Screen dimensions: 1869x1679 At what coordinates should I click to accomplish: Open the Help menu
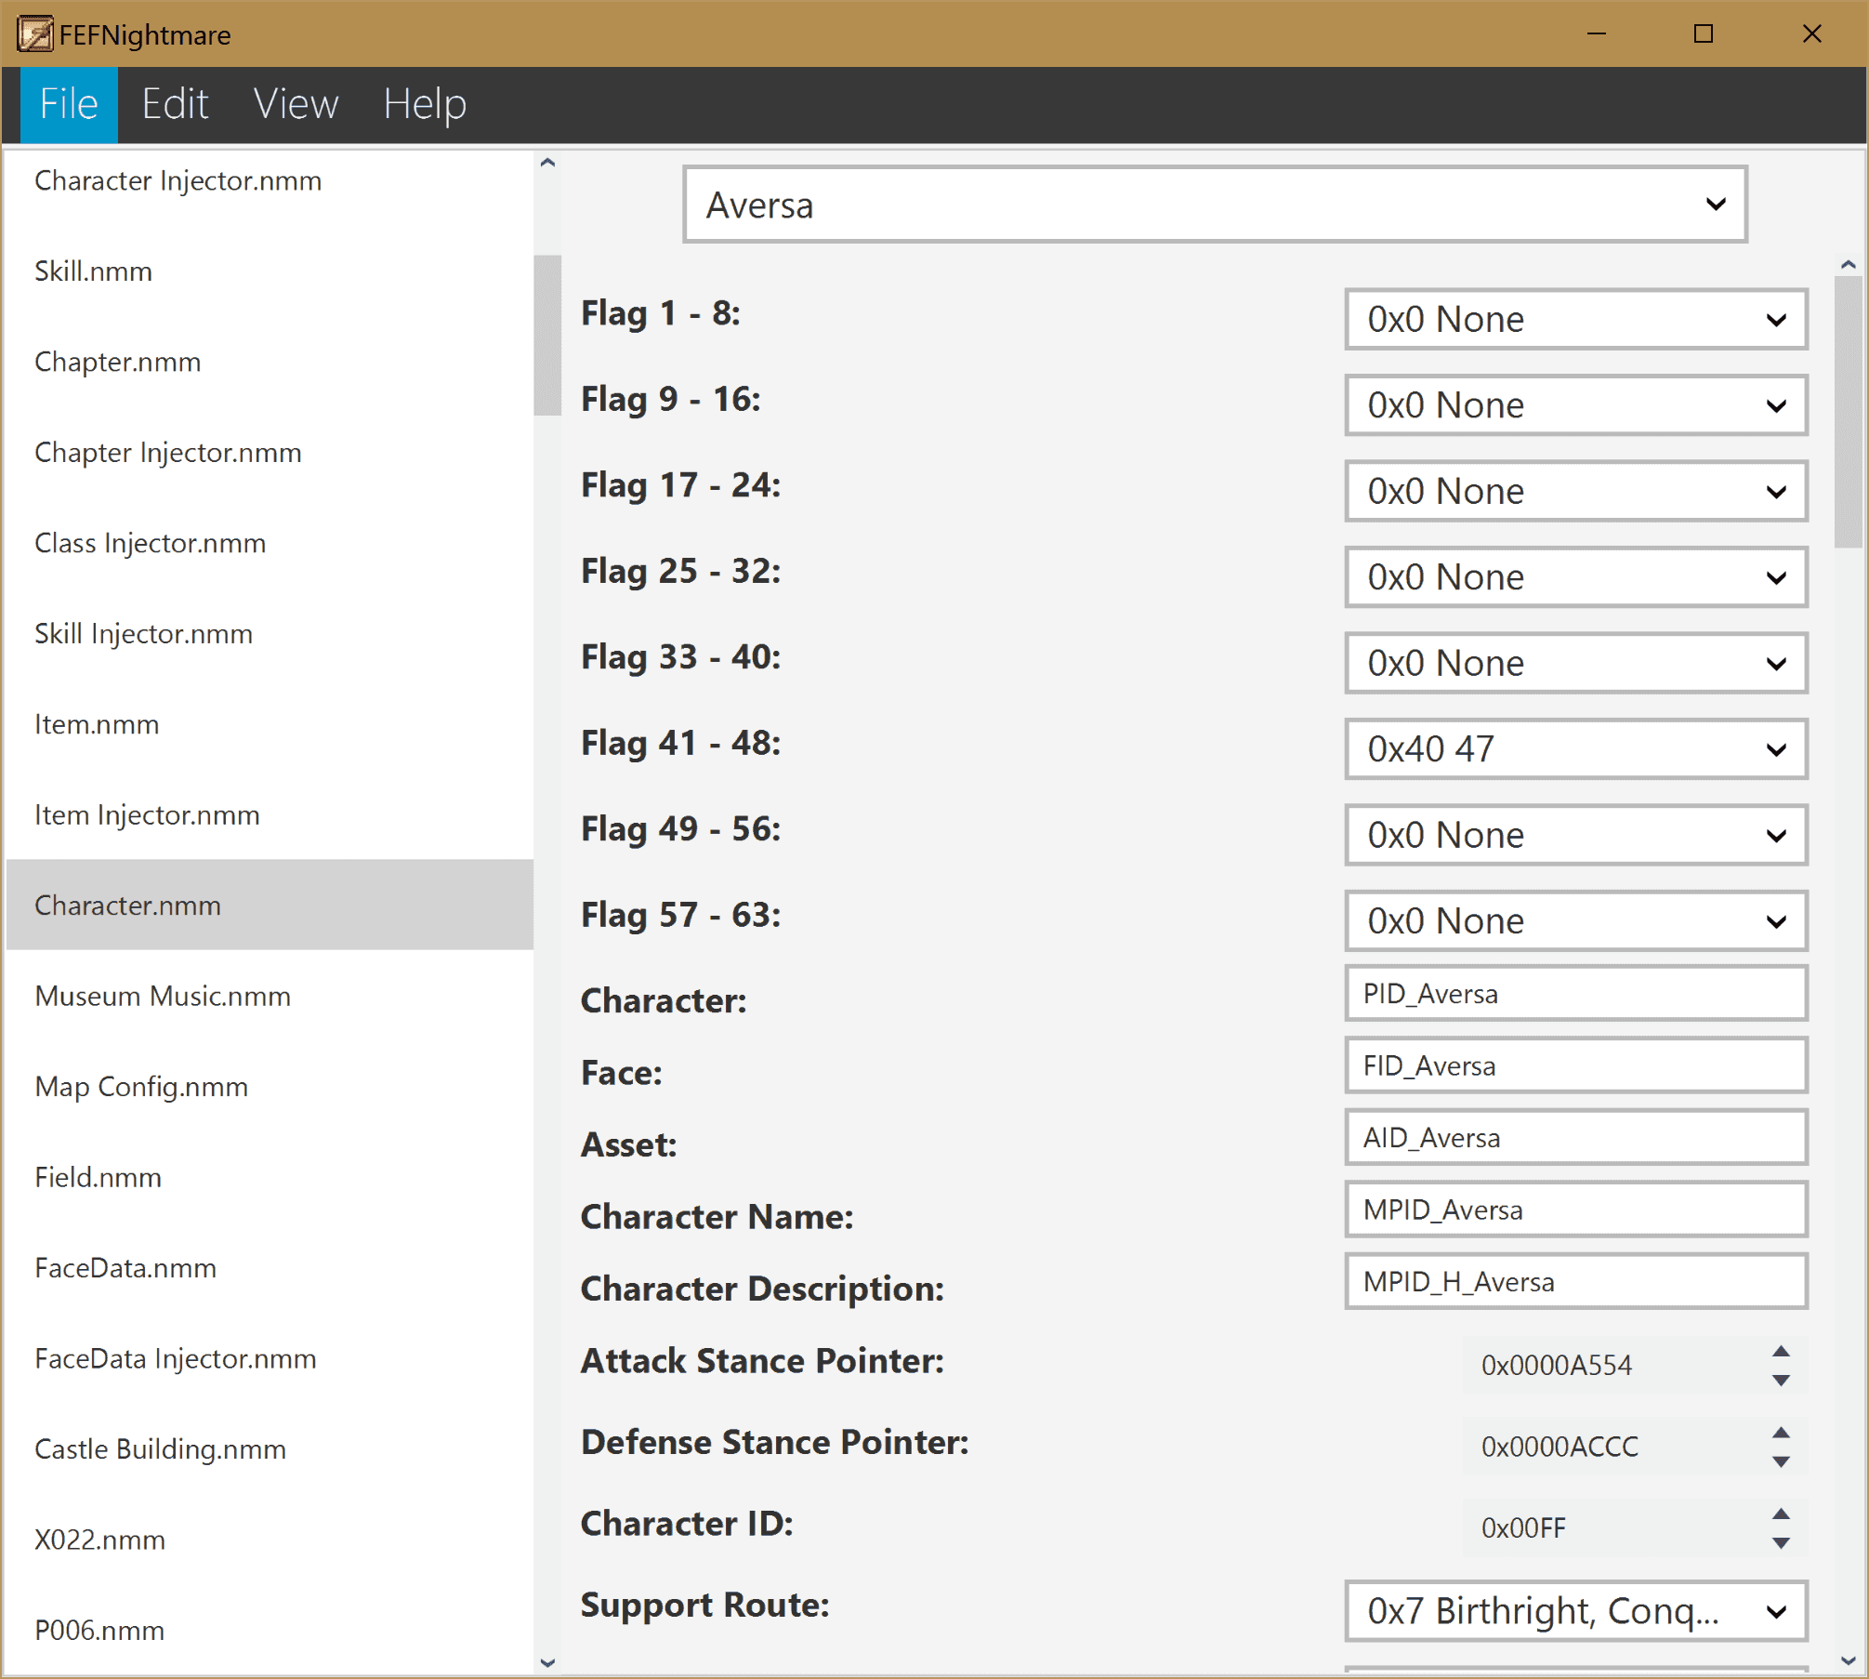[x=425, y=104]
